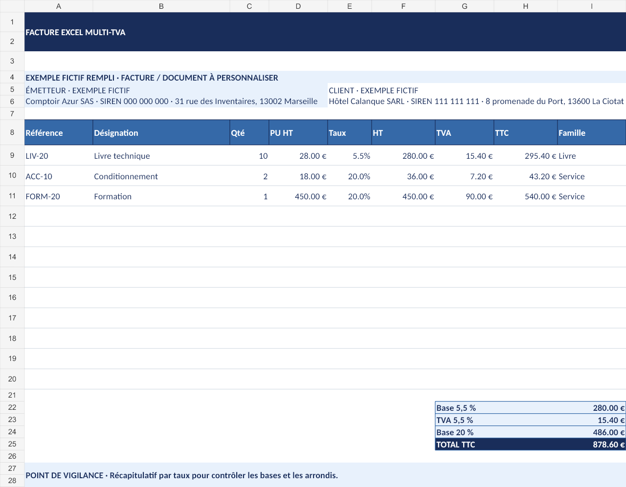Click the PU HT header cell
The image size is (626, 487).
(298, 133)
